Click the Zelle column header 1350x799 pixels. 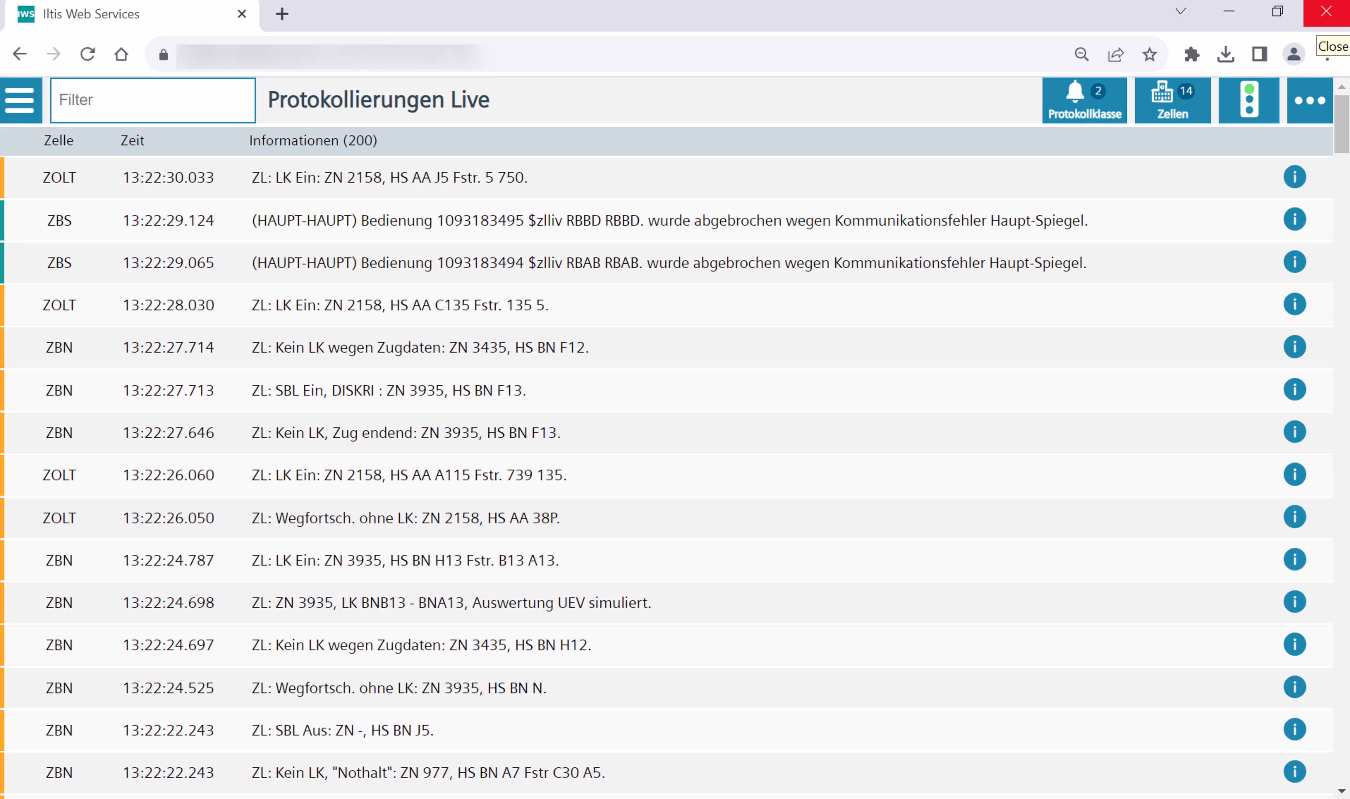tap(59, 141)
